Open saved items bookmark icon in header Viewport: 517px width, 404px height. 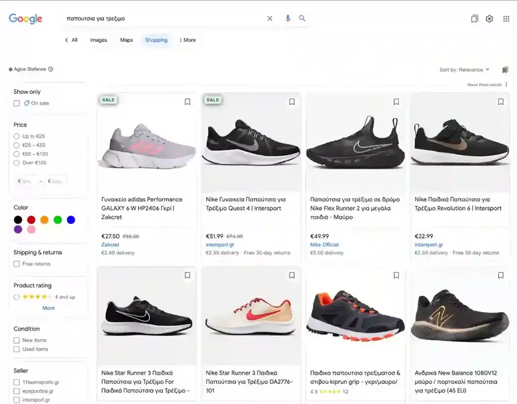pyautogui.click(x=474, y=19)
